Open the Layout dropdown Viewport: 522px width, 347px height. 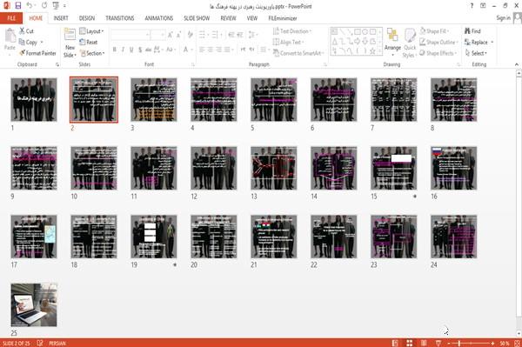point(91,31)
